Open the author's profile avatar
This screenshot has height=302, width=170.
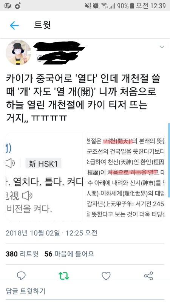click(18, 52)
